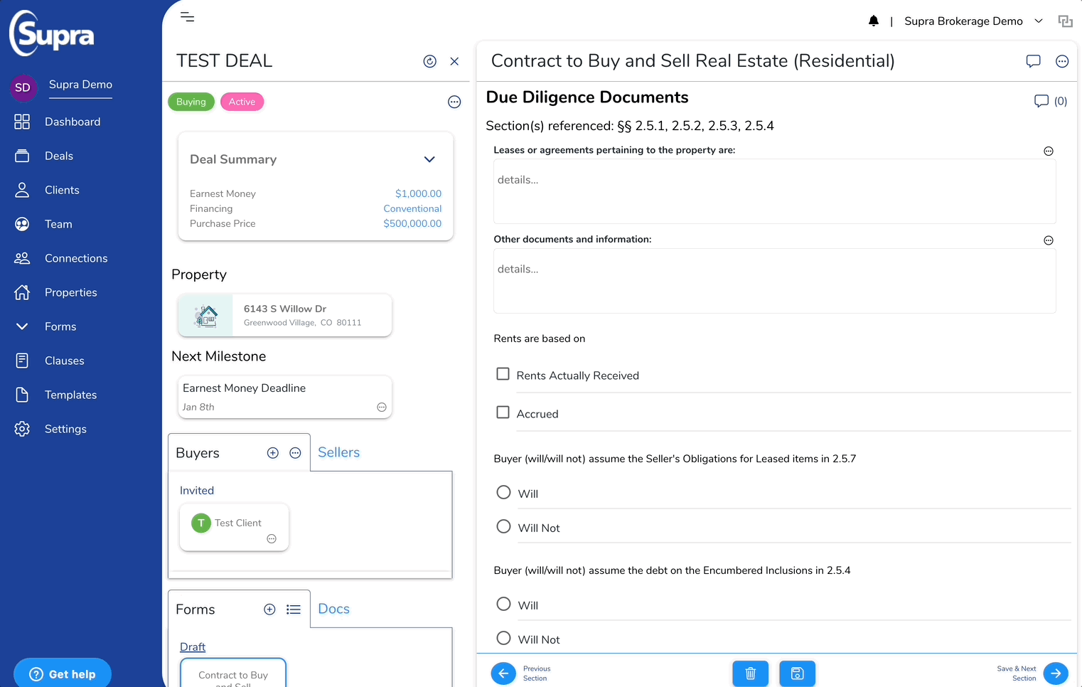Screen dimensions: 1082x687
Task: Click the $500,000.00 purchase price value
Action: 412,223
